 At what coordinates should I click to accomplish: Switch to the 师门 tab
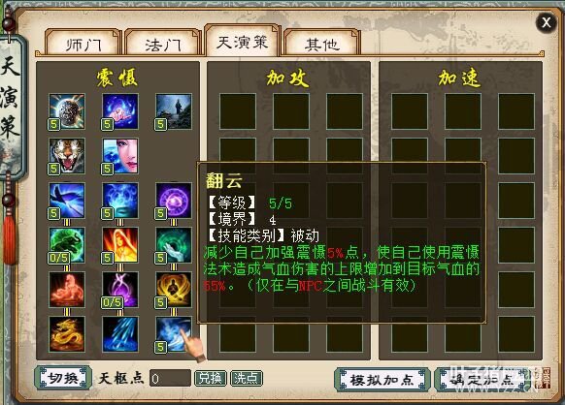coord(83,43)
